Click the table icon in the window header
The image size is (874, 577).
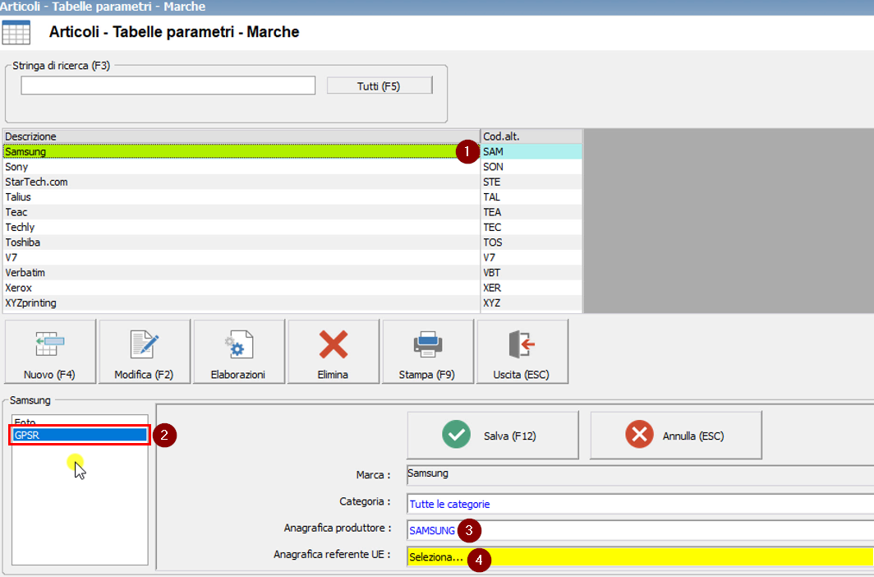(16, 32)
